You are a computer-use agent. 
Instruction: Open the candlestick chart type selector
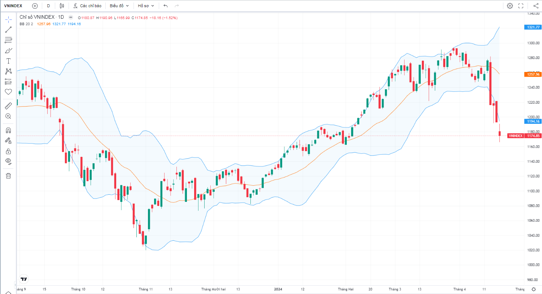pos(62,6)
